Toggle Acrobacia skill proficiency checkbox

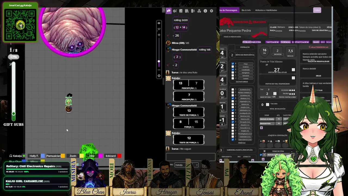233,90
